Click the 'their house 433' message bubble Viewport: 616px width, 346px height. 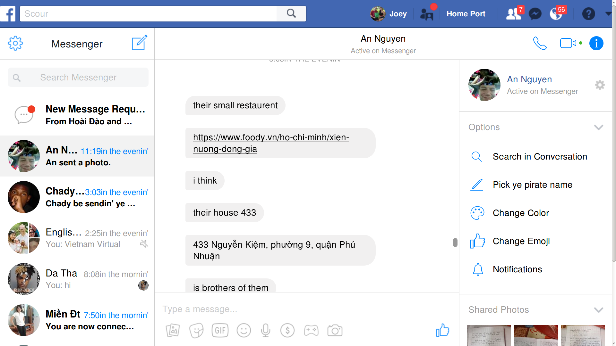225,213
